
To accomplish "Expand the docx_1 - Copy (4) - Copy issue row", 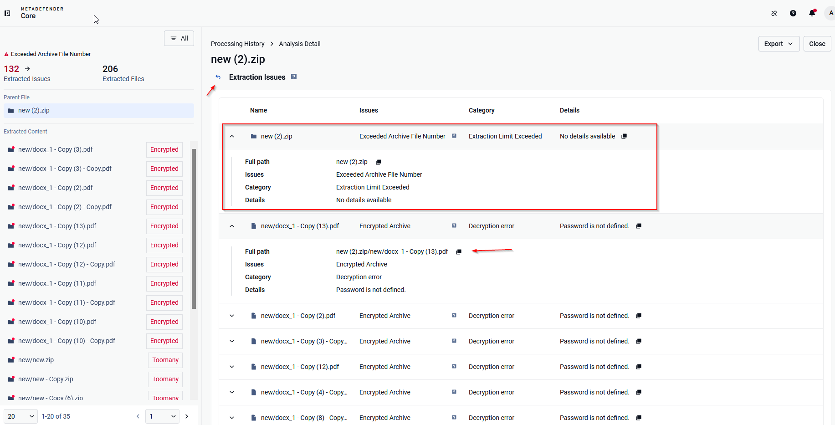I will tap(232, 392).
